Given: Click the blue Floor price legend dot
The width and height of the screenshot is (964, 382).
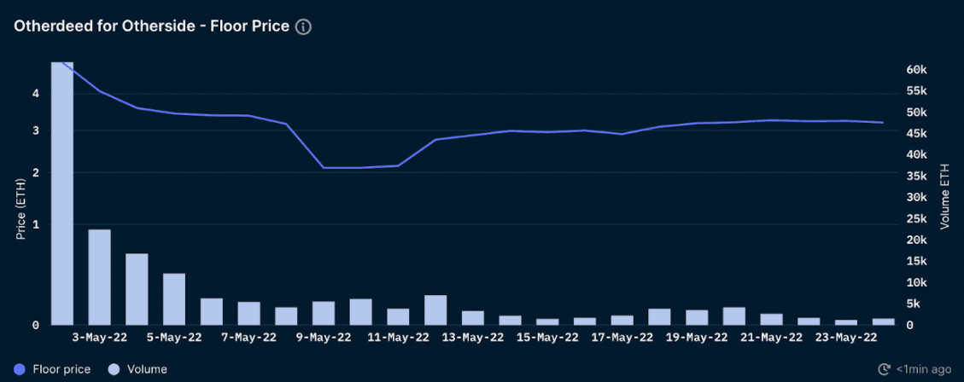Looking at the screenshot, I should click(20, 369).
